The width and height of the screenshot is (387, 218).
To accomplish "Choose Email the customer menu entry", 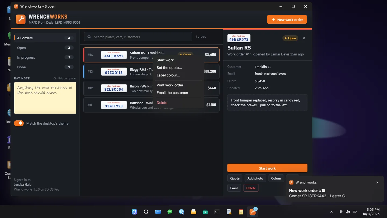I will tap(178, 93).
